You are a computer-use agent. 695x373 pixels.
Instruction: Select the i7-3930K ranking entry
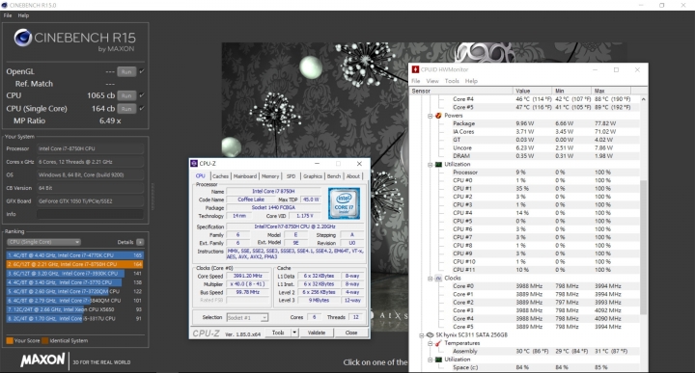[x=74, y=274]
